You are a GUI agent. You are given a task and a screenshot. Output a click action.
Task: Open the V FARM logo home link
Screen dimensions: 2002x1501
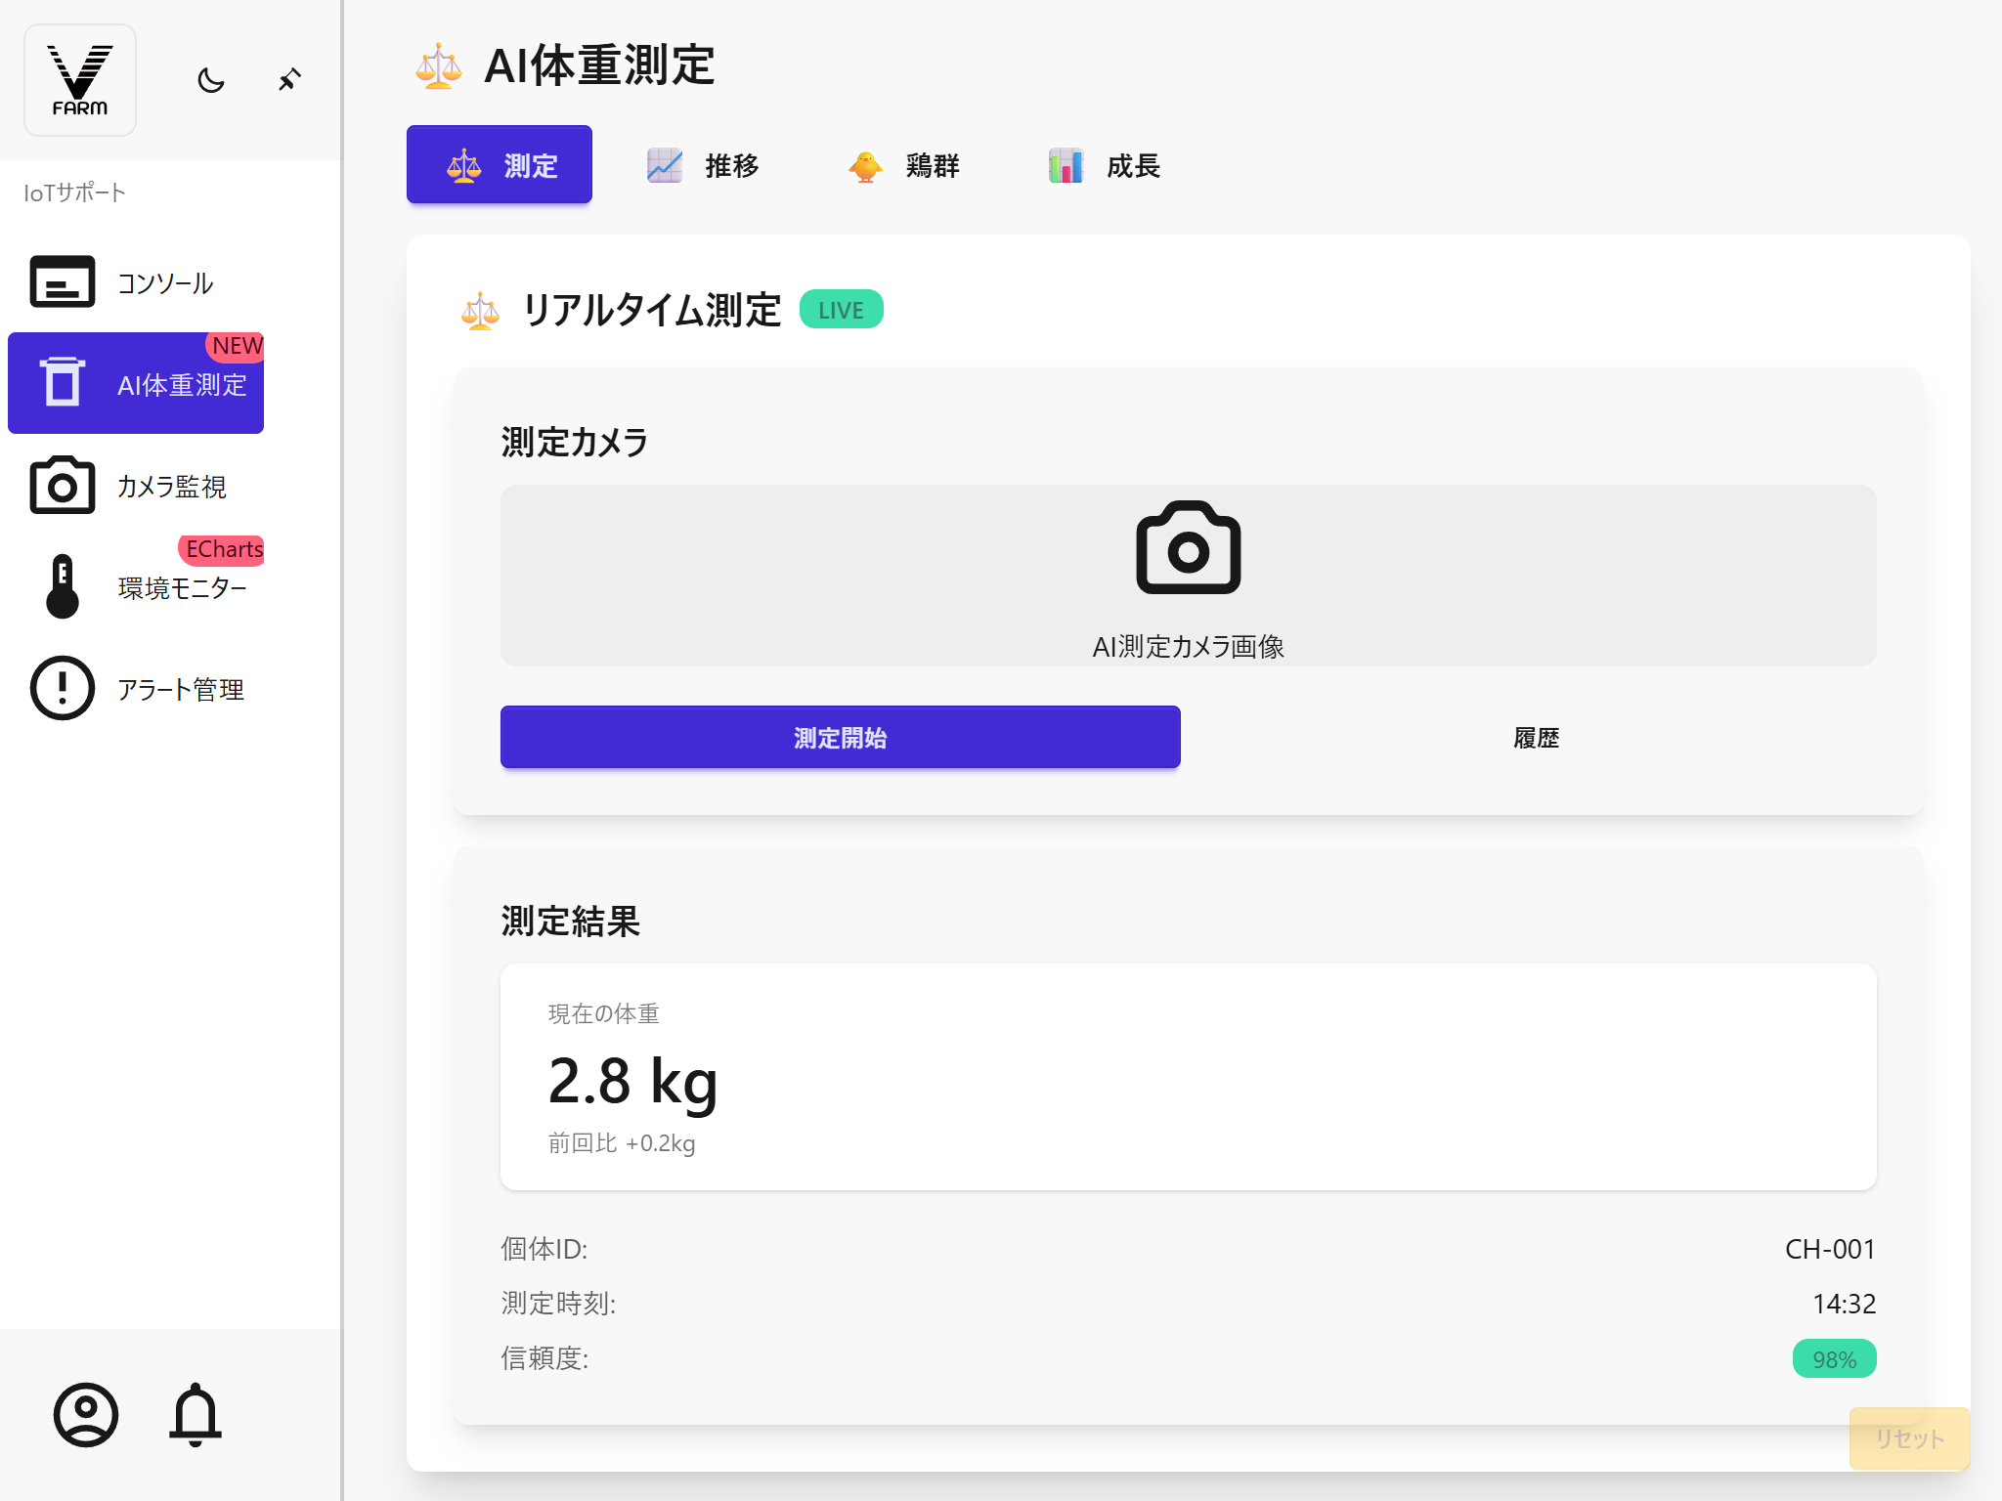tap(80, 80)
